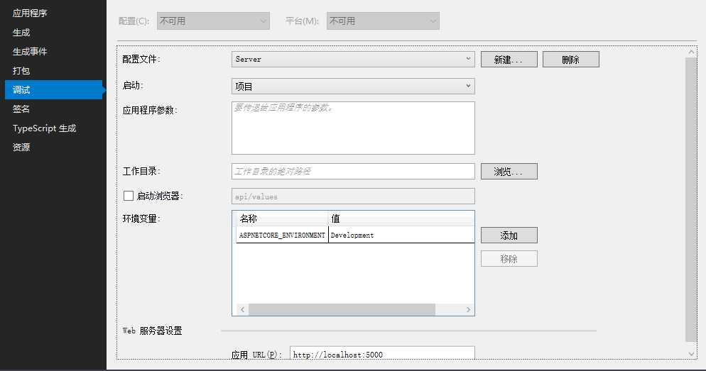Open the disabled 配置 dropdown
706x371 pixels.
(x=213, y=21)
